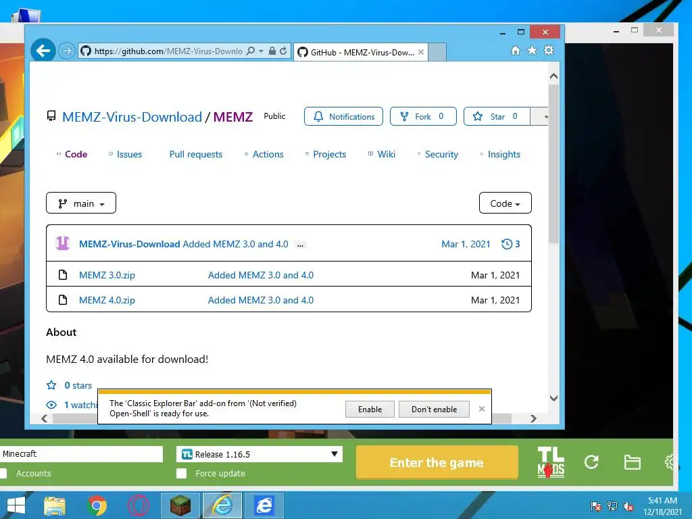Screen dimensions: 692x519
Task: Open File Explorer from taskbar
Action: [x=55, y=505]
